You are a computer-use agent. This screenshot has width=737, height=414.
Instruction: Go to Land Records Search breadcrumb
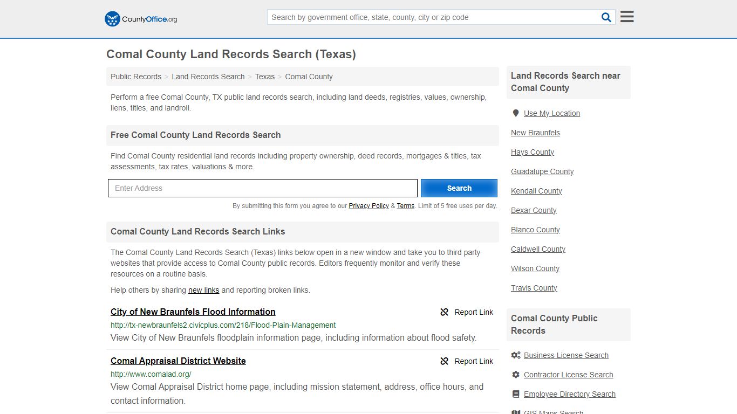tap(208, 77)
